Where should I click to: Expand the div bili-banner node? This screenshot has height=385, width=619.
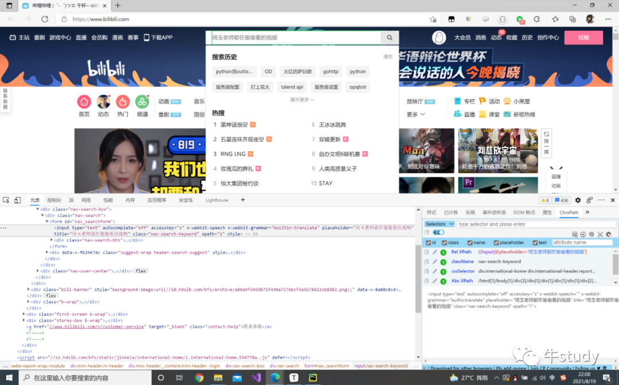(28, 289)
